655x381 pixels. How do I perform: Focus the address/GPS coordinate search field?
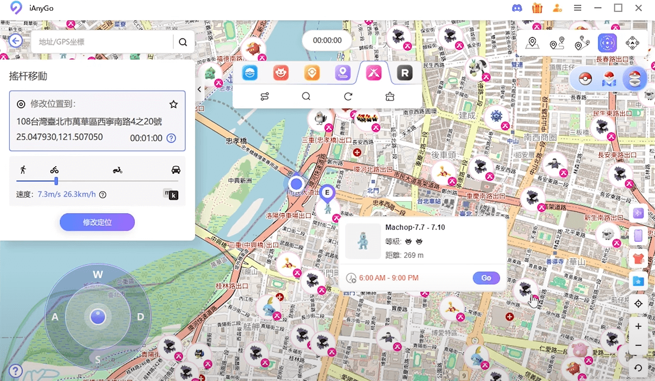coord(103,42)
